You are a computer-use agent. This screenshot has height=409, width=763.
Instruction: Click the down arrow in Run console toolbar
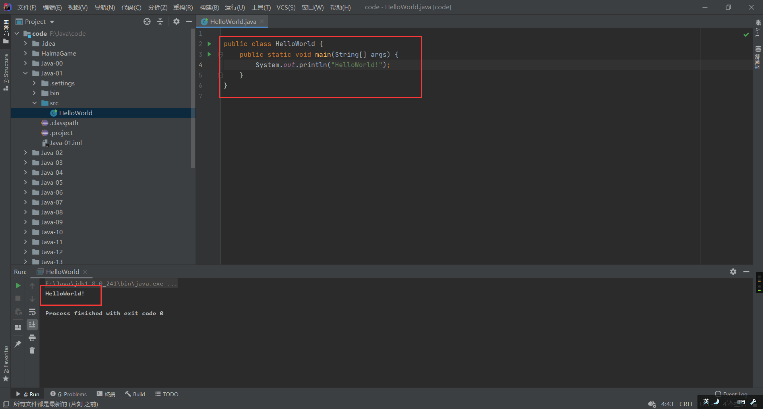pos(32,299)
